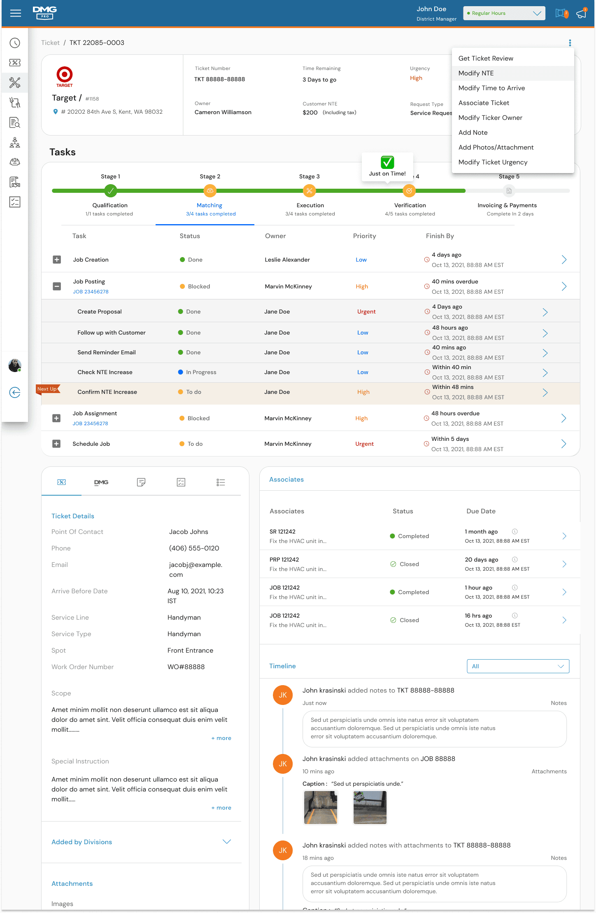Open the megaphone announcements icon
The height and width of the screenshot is (913, 596).
582,13
